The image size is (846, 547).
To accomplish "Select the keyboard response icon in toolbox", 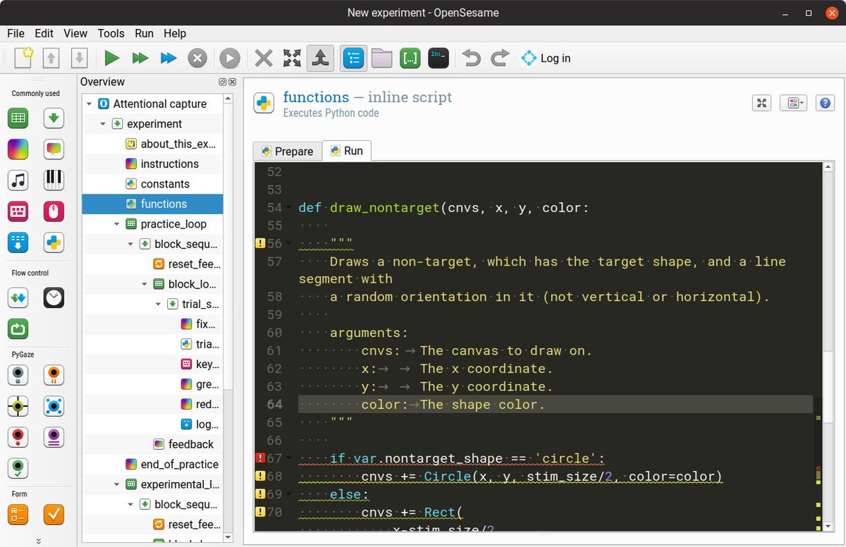I will [x=18, y=211].
